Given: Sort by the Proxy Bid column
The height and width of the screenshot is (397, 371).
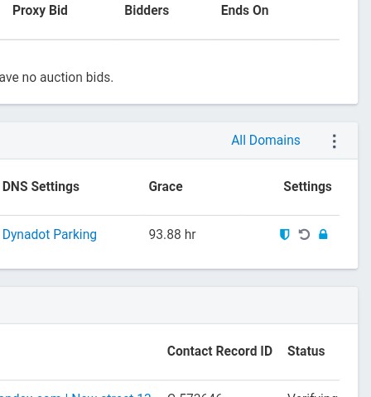Looking at the screenshot, I should pyautogui.click(x=40, y=11).
